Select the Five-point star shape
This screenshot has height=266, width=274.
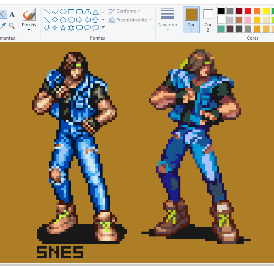point(63,28)
